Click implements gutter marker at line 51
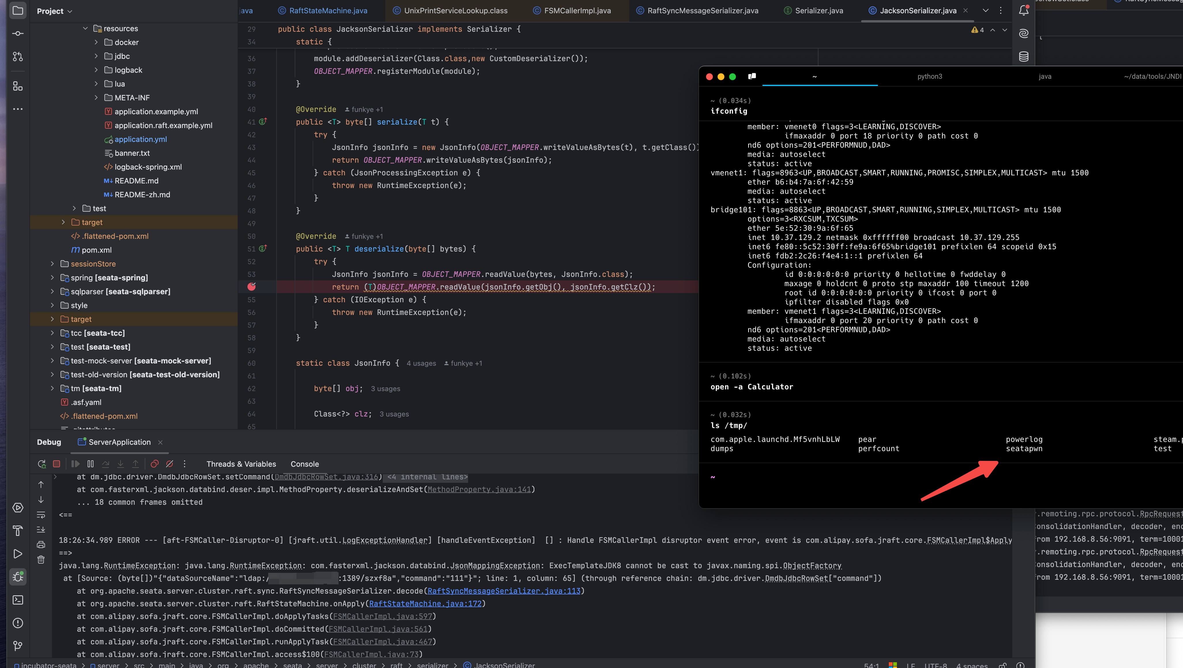This screenshot has height=668, width=1183. (263, 249)
